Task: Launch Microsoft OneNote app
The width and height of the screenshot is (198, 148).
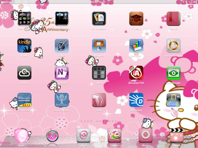Action: point(62,73)
